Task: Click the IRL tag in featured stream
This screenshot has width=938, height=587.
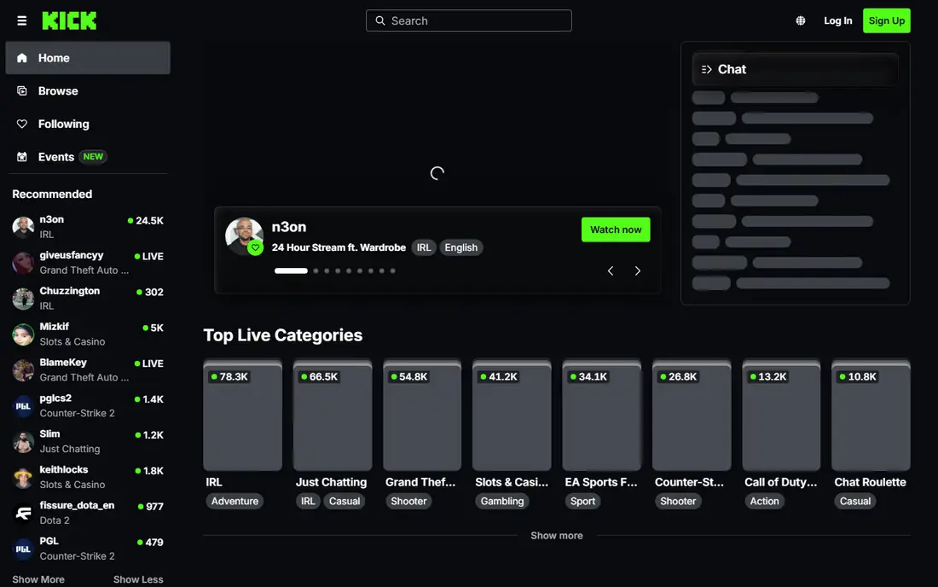Action: pyautogui.click(x=424, y=247)
